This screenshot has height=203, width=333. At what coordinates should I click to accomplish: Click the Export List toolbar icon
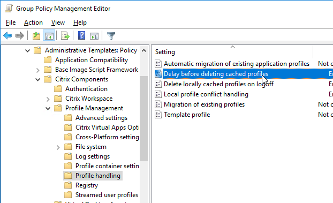point(65,35)
